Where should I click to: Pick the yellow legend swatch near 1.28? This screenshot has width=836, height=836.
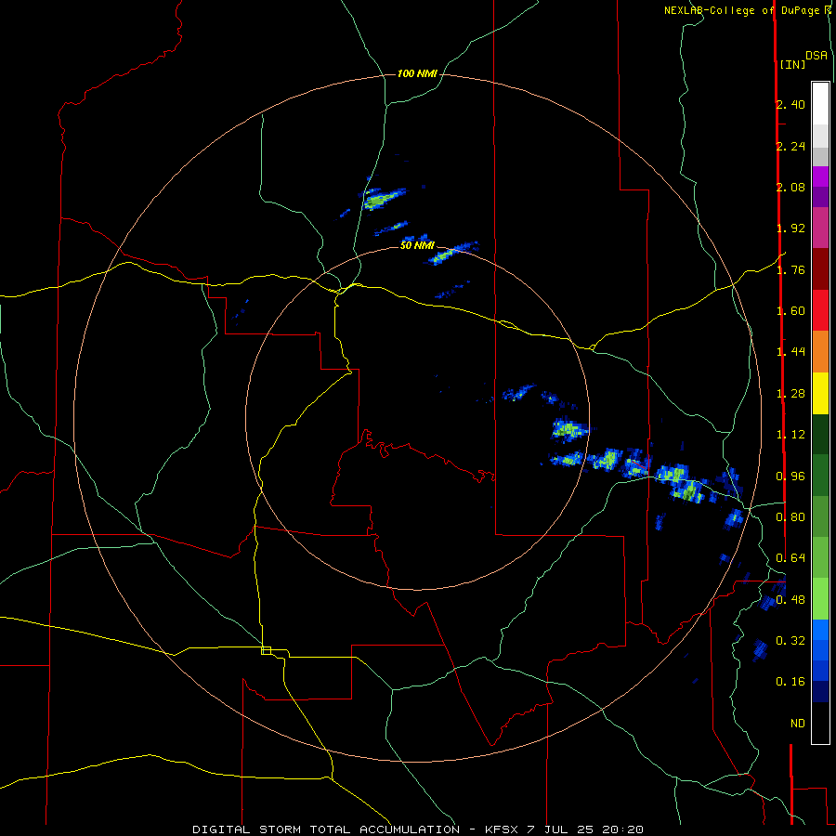(x=820, y=393)
